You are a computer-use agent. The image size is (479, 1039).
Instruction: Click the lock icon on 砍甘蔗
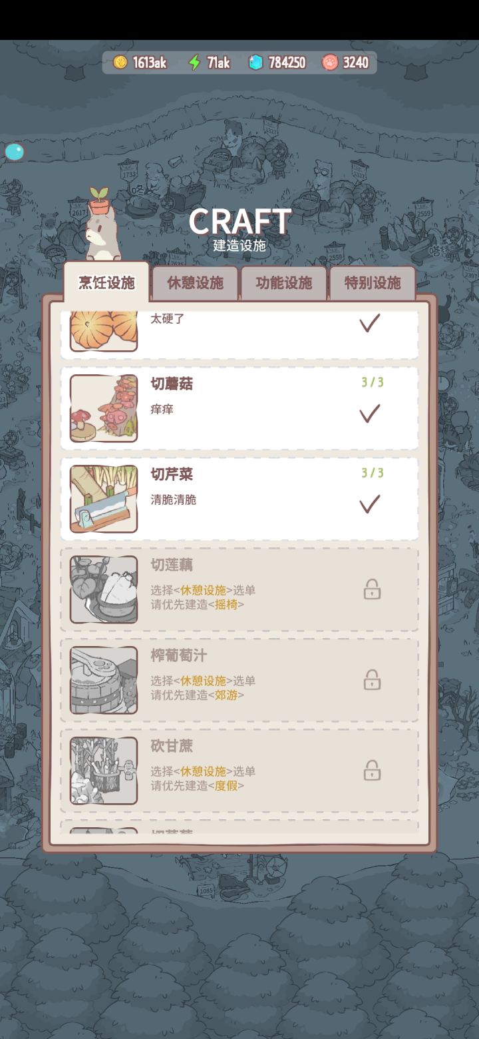point(372,771)
